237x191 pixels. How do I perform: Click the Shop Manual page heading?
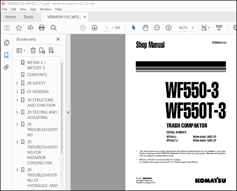(x=150, y=45)
